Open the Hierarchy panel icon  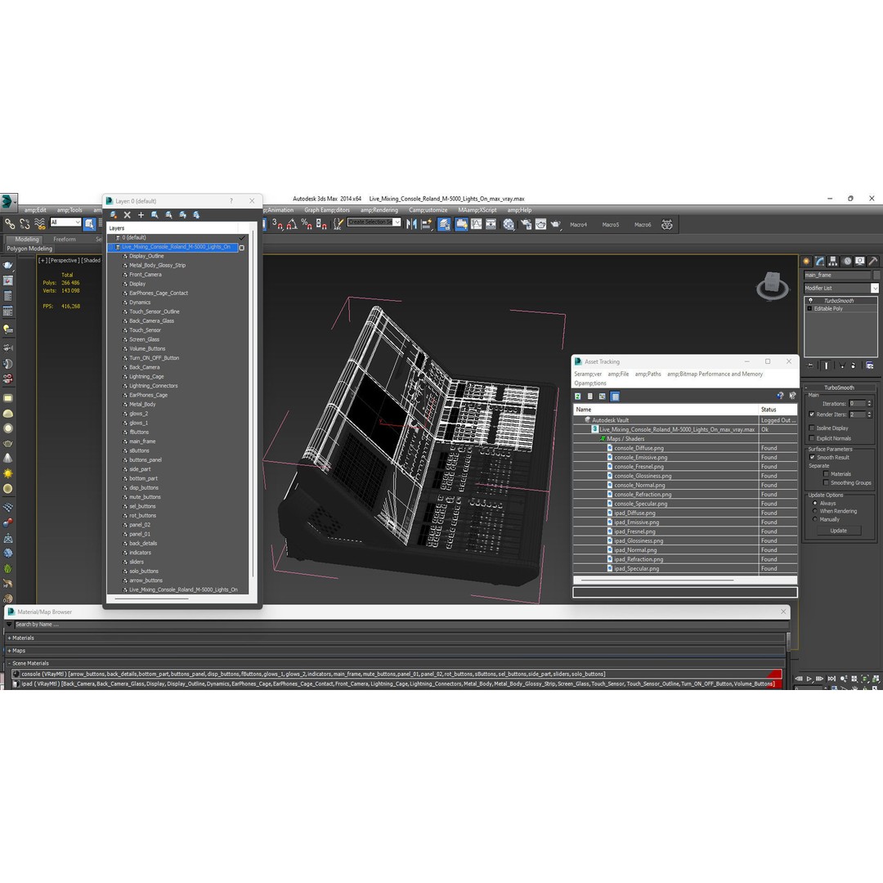click(833, 262)
